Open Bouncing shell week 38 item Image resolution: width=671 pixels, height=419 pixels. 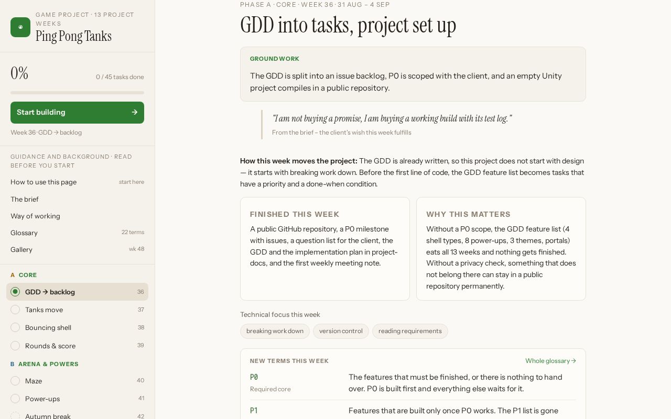coord(77,327)
